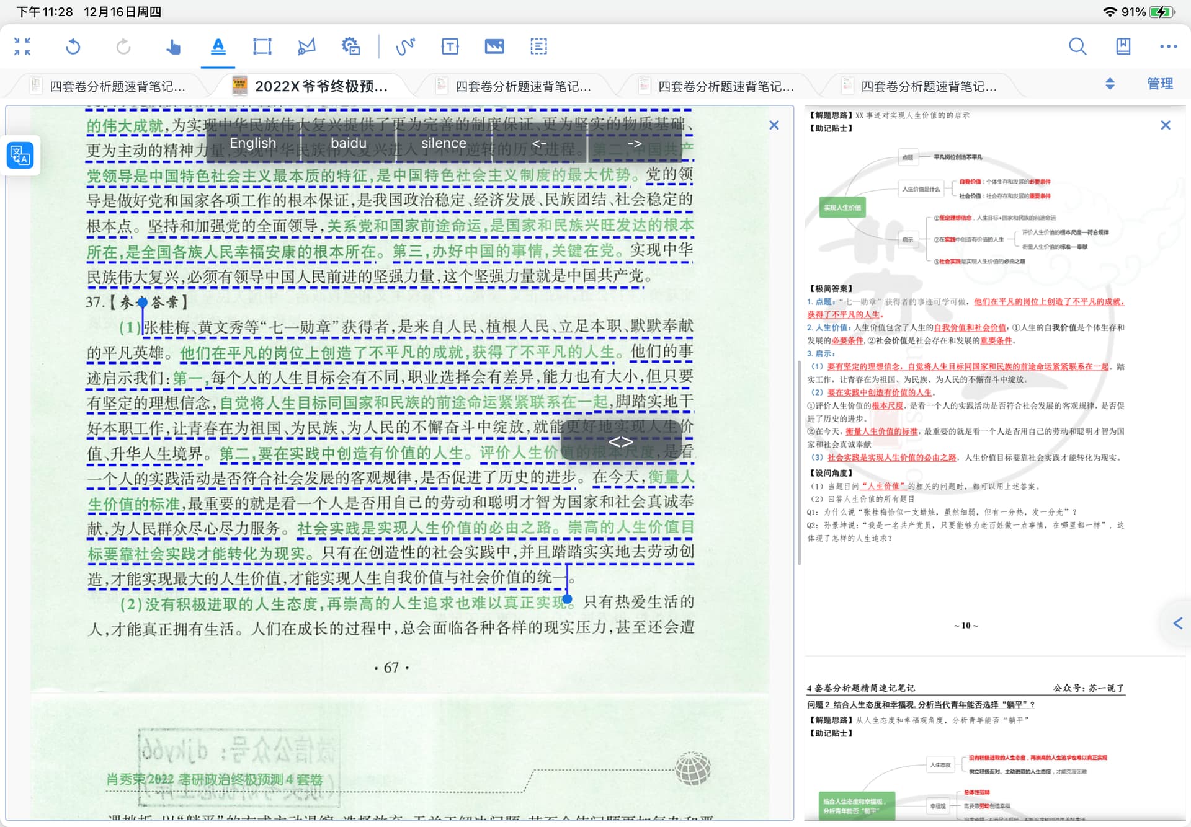Switch to the 2022X爷爷终极预 tab
This screenshot has width=1191, height=827.
point(310,86)
